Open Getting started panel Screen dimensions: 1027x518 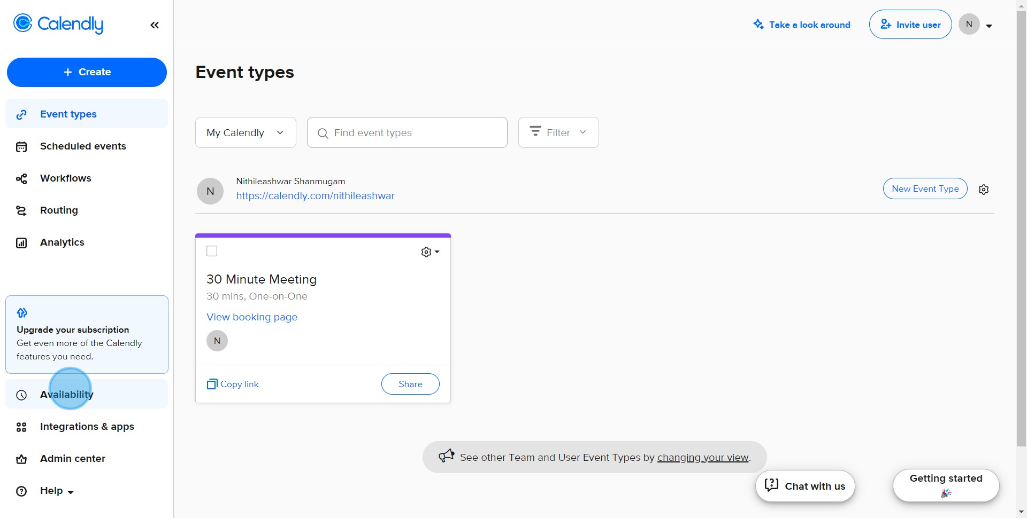point(946,485)
